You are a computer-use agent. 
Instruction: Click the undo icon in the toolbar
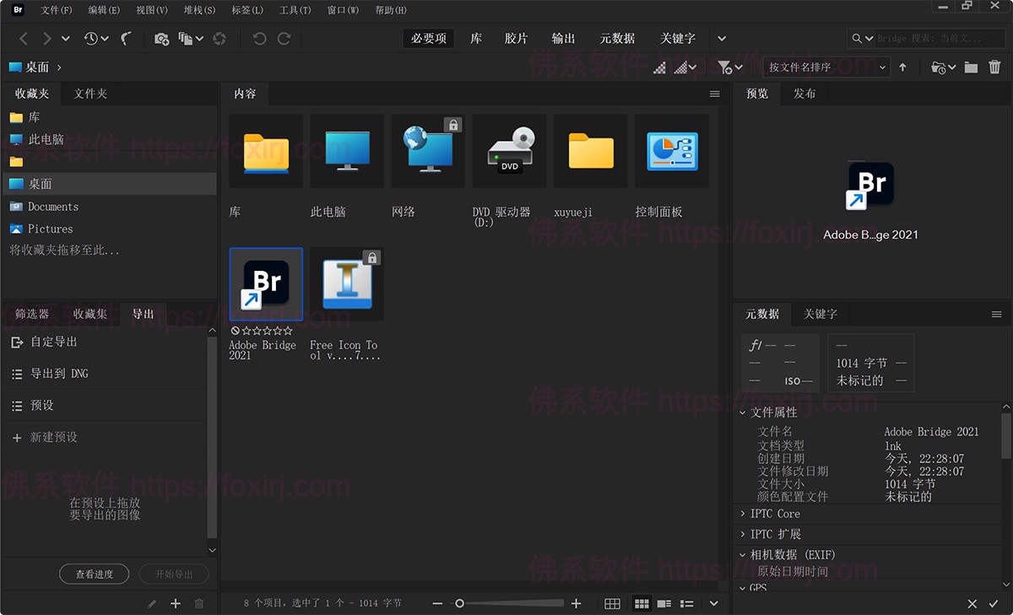point(261,38)
